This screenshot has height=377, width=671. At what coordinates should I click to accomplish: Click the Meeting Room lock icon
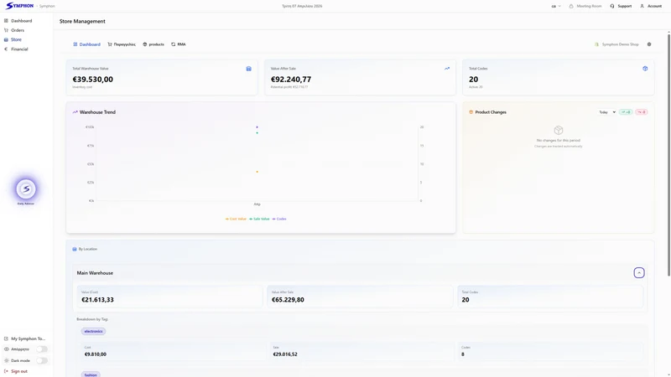point(571,6)
